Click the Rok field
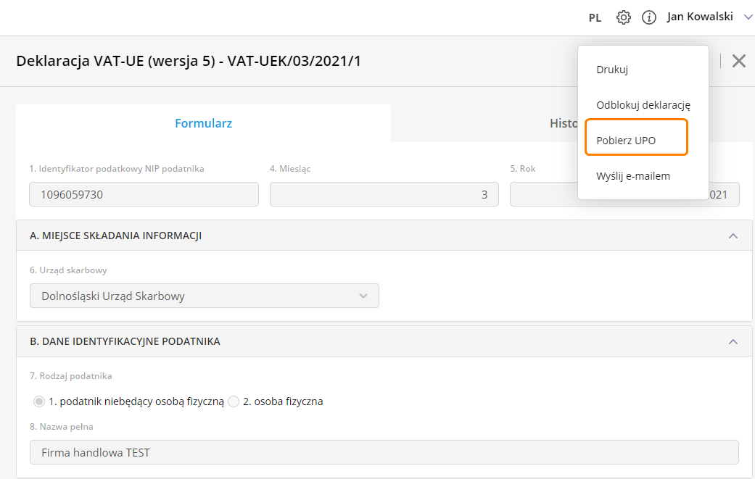 point(544,194)
